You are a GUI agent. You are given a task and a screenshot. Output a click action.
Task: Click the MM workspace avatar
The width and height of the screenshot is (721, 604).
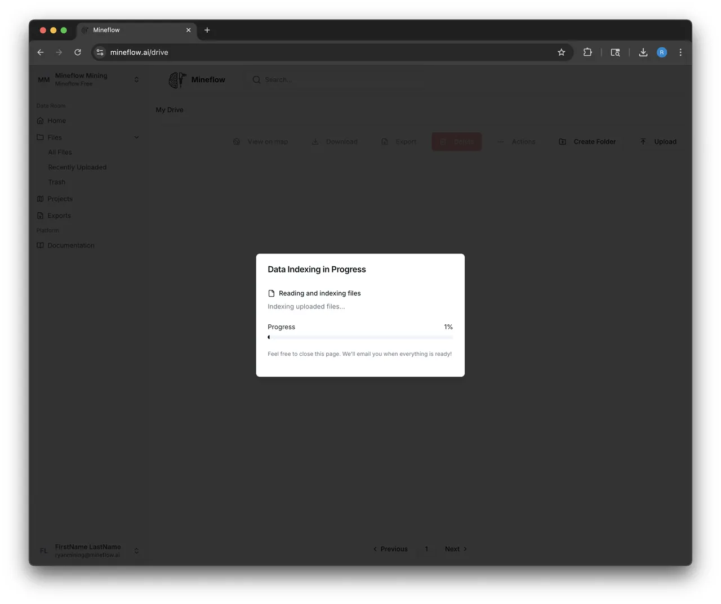[44, 80]
